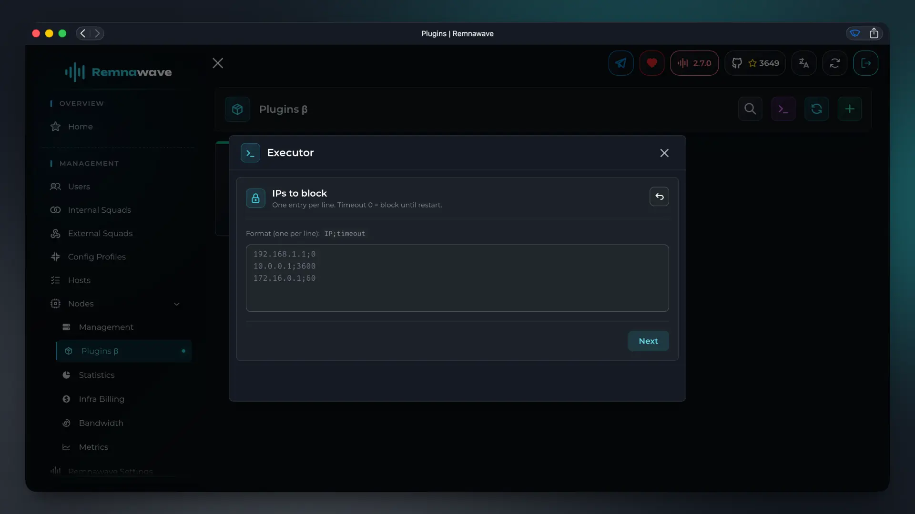The width and height of the screenshot is (915, 514).
Task: Click the Telegram paper plane icon
Action: (x=620, y=63)
